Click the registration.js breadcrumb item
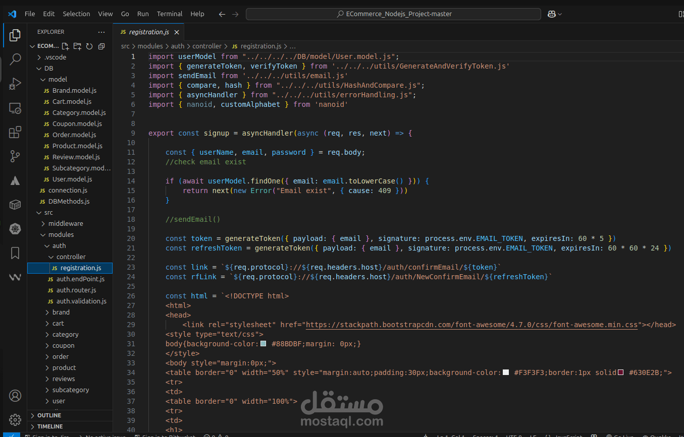Screen dimensions: 684x437 [x=256, y=46]
